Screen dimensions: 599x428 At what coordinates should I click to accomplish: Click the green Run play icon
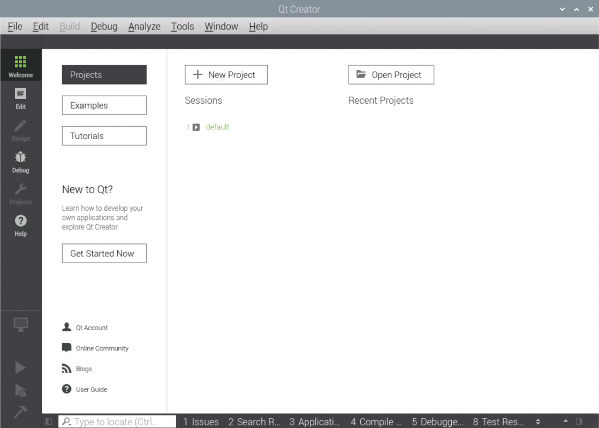click(20, 367)
